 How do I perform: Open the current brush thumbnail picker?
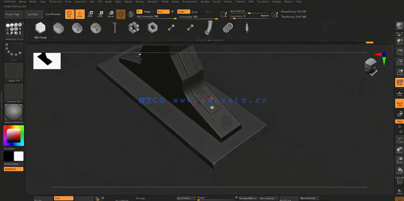click(x=14, y=31)
